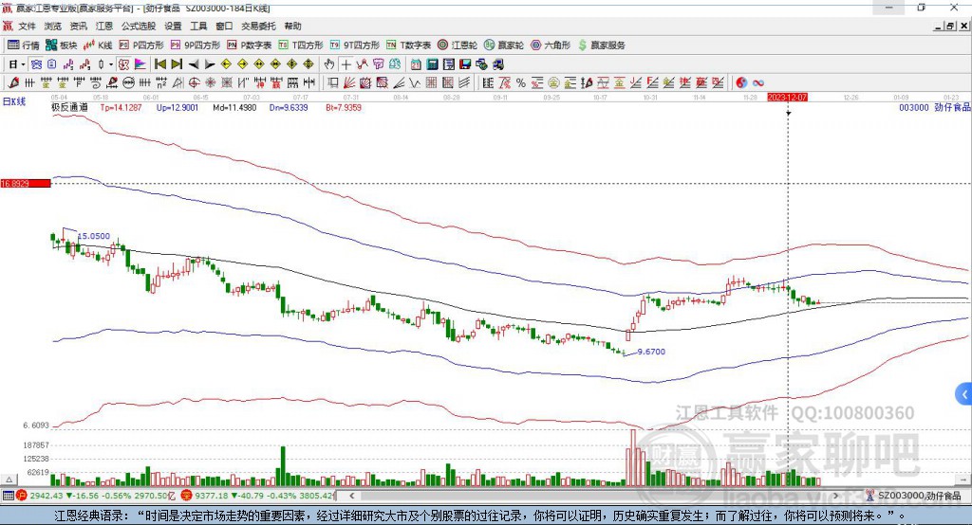Click the Dn=9.6339 value
972x525 pixels.
click(x=289, y=107)
